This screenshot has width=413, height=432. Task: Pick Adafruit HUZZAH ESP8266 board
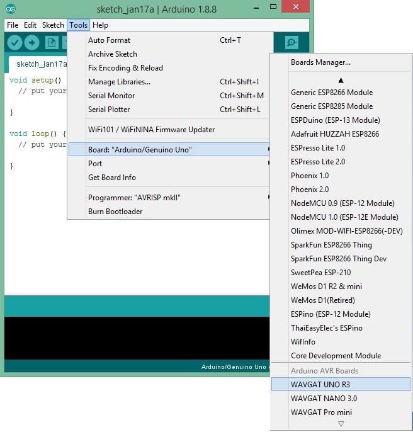tap(341, 134)
